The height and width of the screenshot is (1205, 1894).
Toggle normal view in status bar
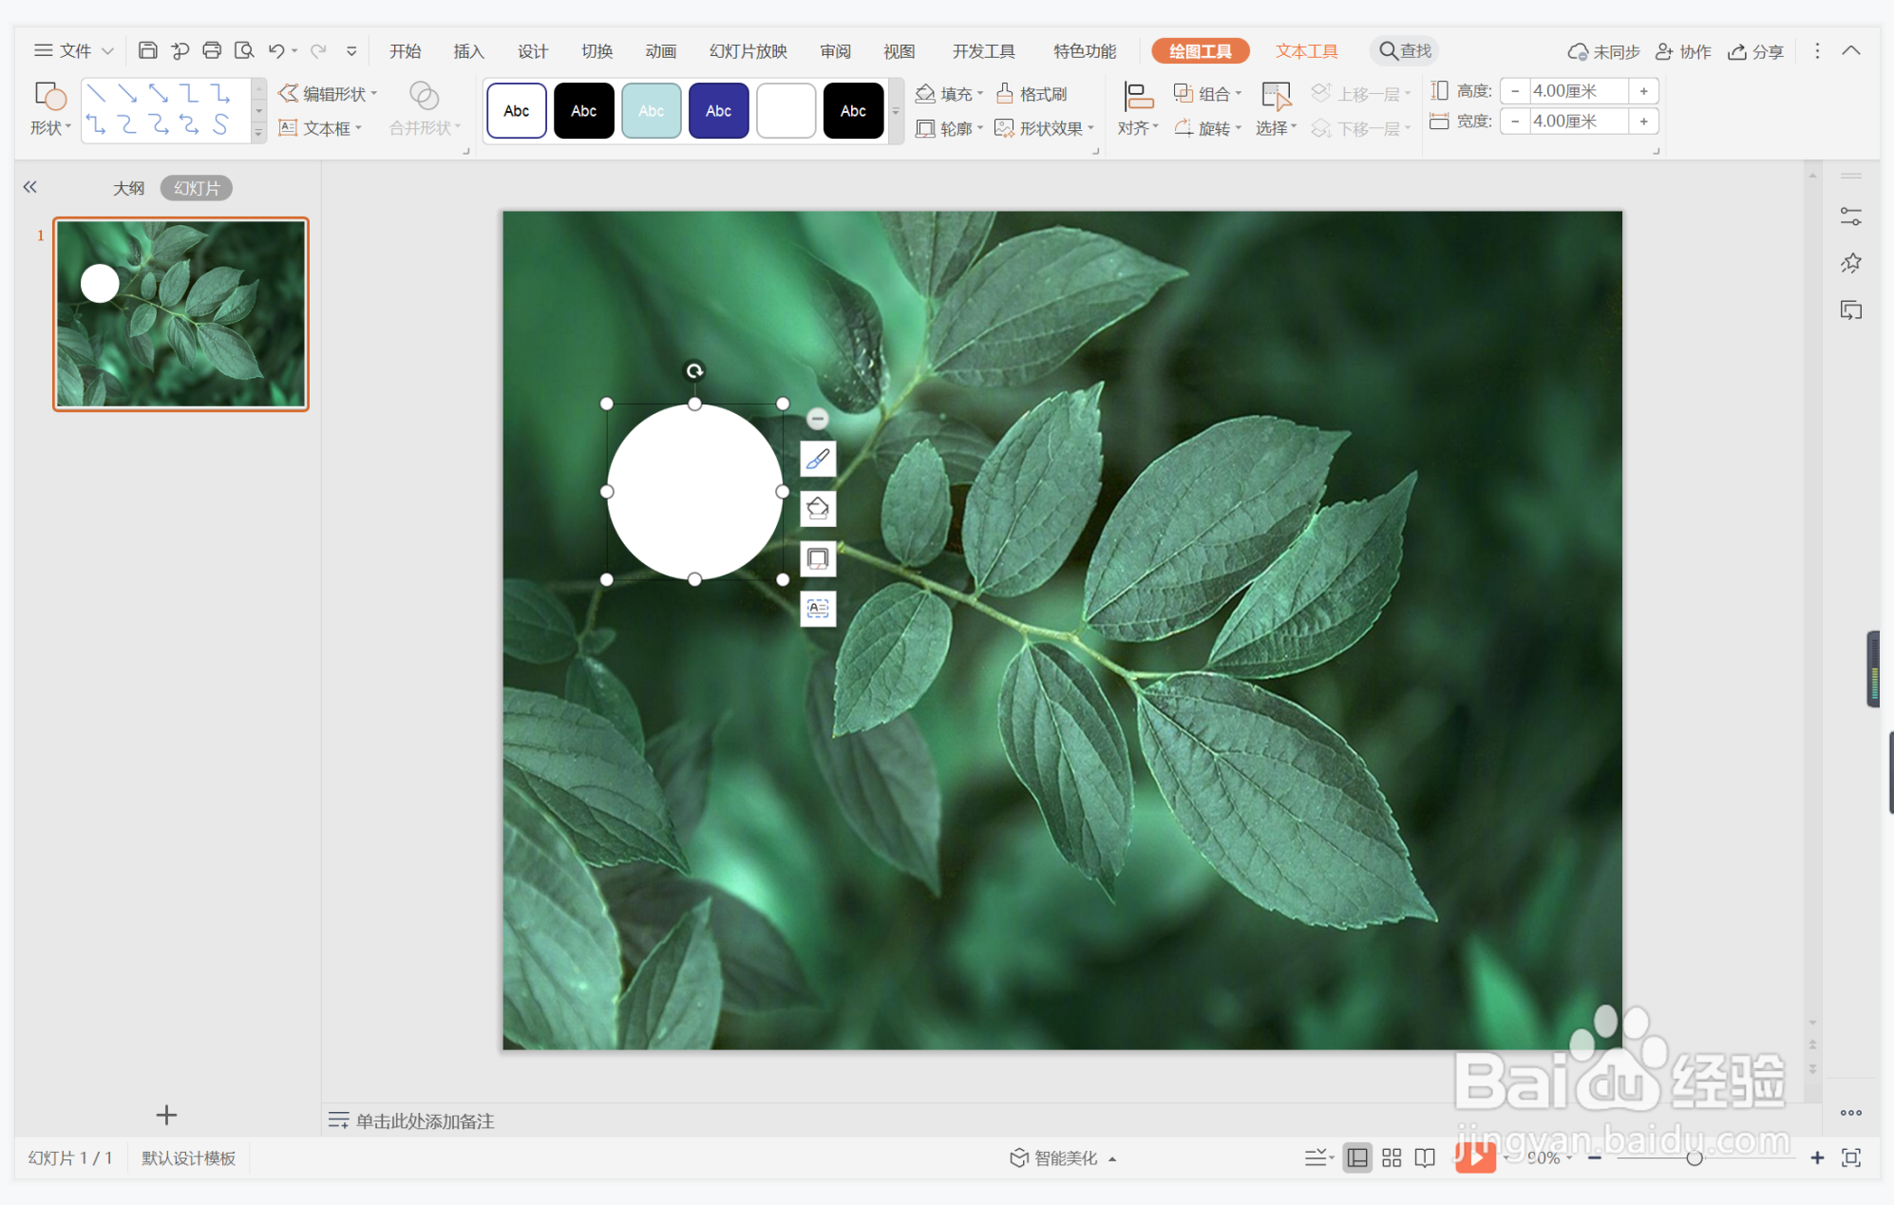coord(1357,1158)
